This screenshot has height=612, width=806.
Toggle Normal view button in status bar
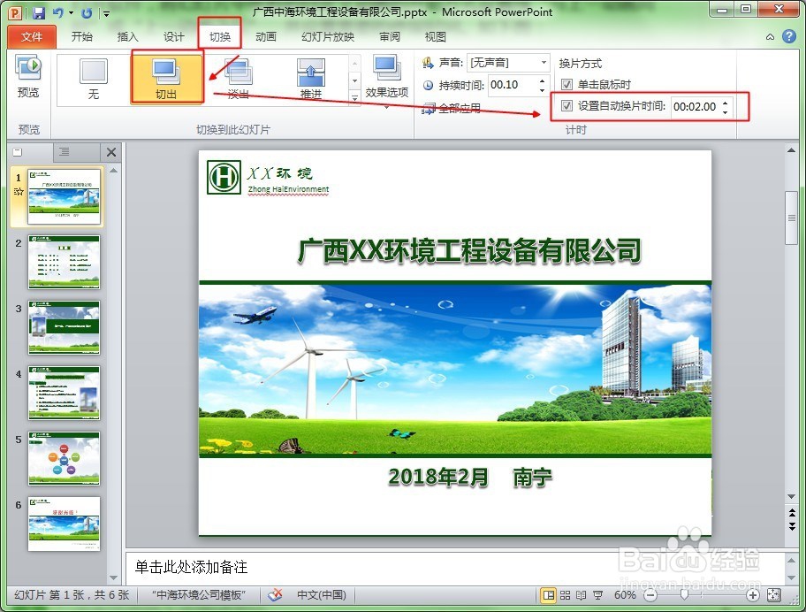tap(549, 594)
